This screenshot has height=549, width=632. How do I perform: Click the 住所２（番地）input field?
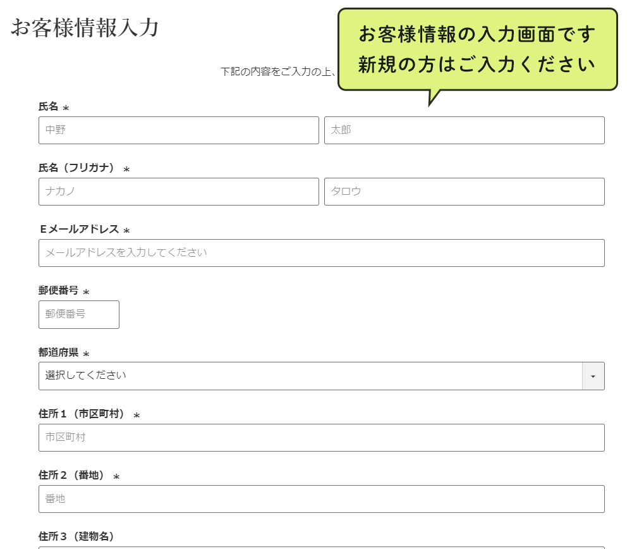point(321,498)
